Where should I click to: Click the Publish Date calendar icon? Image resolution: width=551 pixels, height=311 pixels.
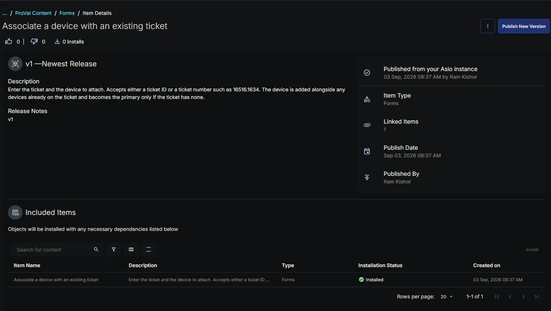pos(367,151)
